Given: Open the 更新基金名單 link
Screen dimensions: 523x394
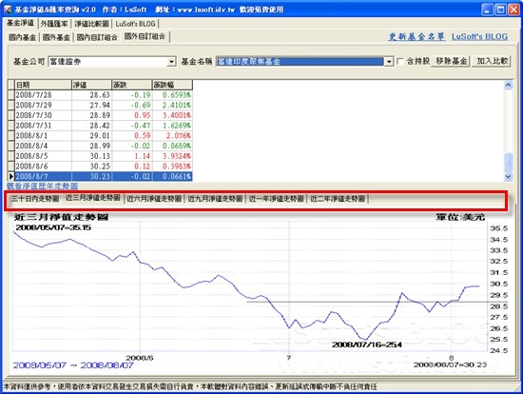Looking at the screenshot, I should click(416, 37).
